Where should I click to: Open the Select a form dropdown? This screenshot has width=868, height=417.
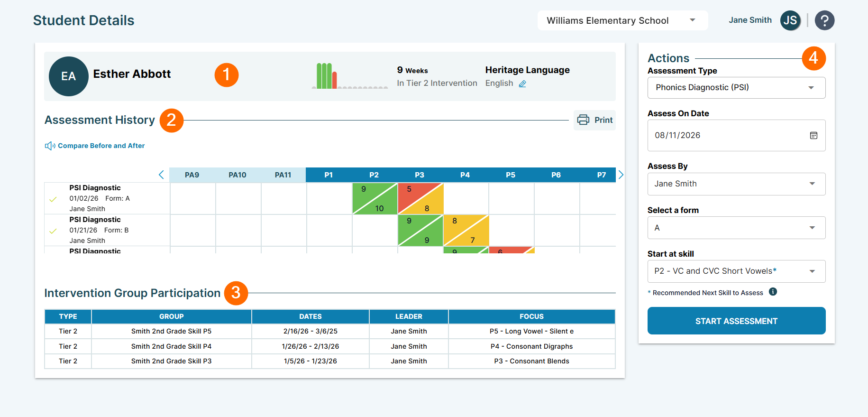(x=736, y=228)
